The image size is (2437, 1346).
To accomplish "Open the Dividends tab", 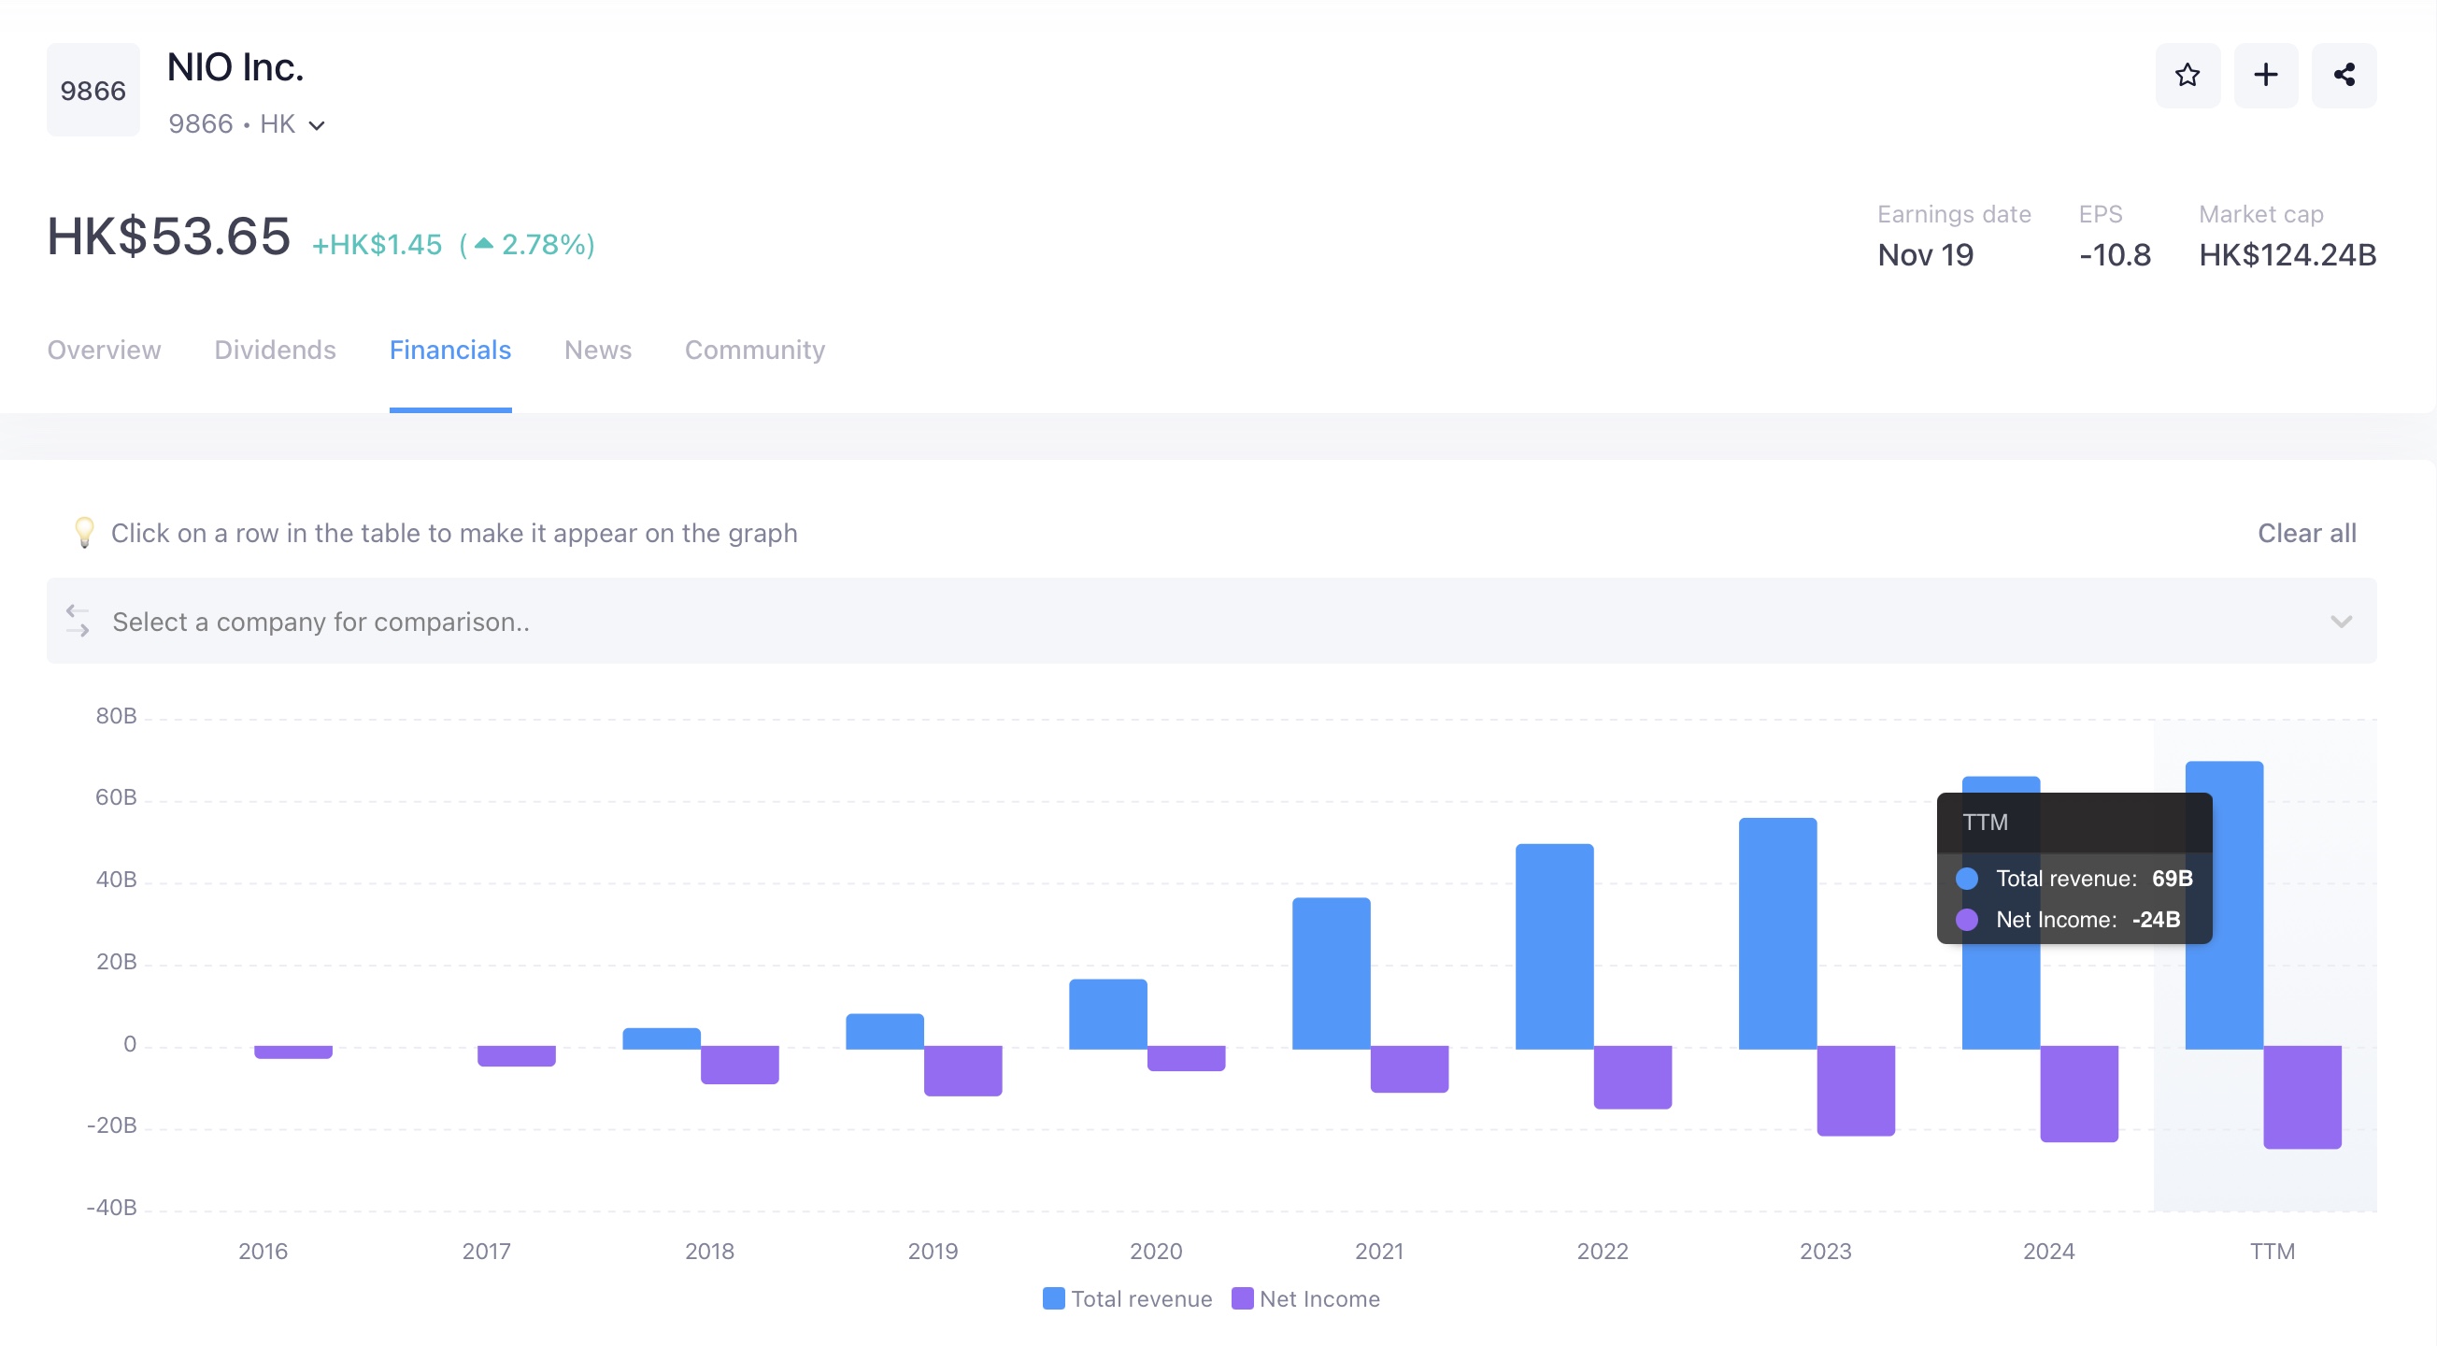I will pyautogui.click(x=275, y=351).
